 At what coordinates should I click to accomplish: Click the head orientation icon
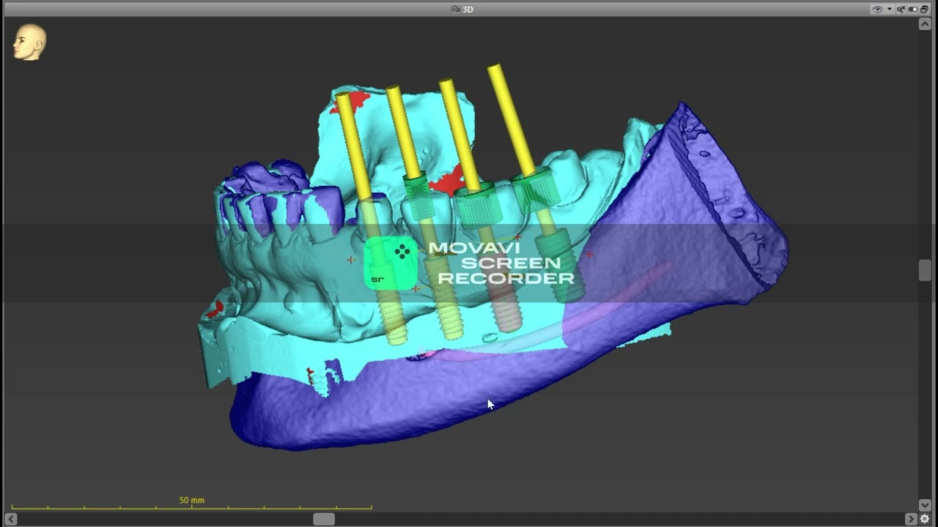tap(29, 42)
